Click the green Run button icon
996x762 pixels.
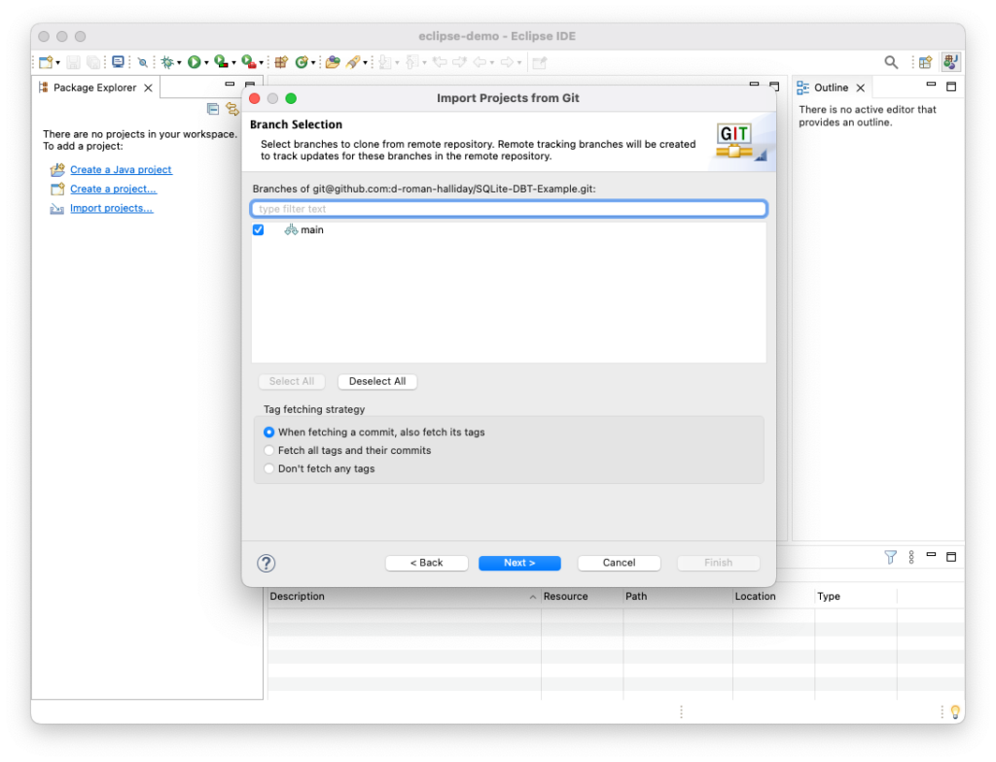coord(195,62)
